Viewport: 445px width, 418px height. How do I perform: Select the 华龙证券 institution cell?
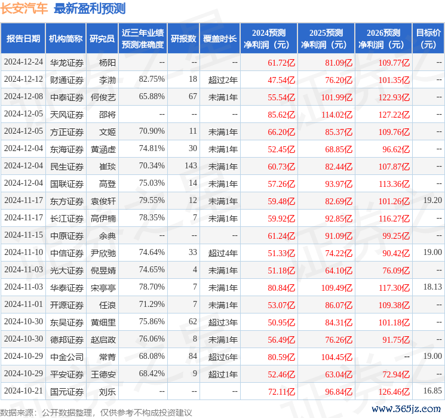(67, 63)
